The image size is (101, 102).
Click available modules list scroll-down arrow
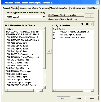tap(44, 87)
